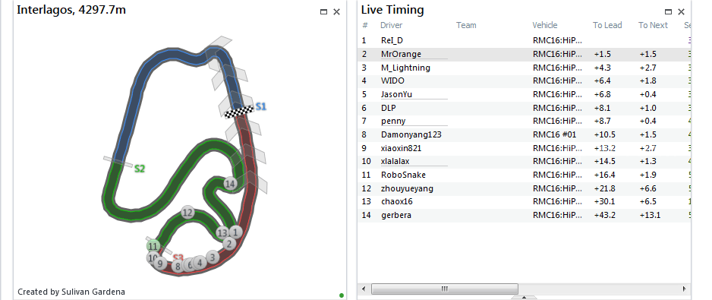The height and width of the screenshot is (300, 712).
Task: Sort by the Driver column header
Action: [392, 26]
